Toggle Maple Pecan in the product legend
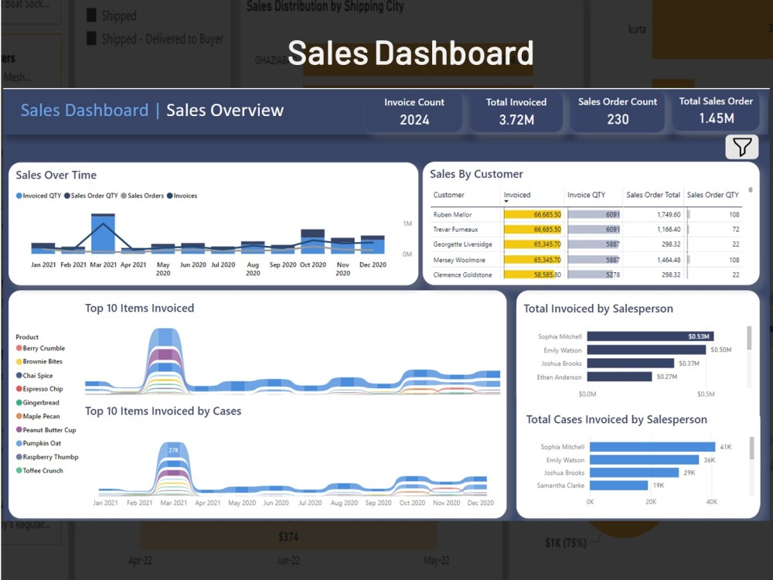The width and height of the screenshot is (773, 580). click(19, 415)
